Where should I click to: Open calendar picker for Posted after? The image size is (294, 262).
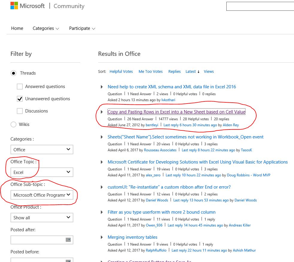[x=68, y=240]
